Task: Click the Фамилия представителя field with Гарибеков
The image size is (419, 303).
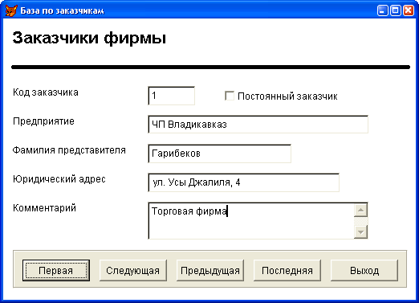Action: click(x=219, y=154)
